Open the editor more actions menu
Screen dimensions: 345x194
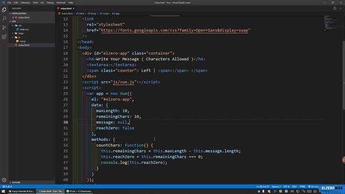tap(340, 9)
